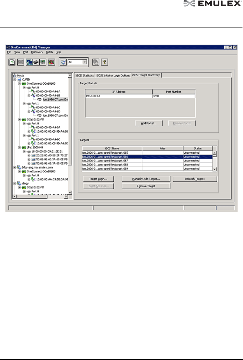Click the Status column header

pyautogui.click(x=198, y=148)
